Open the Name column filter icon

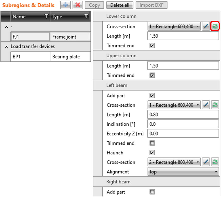pyautogui.click(x=46, y=17)
